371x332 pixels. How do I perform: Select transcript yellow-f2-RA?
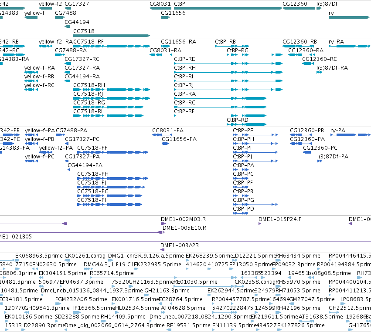click(45, 46)
